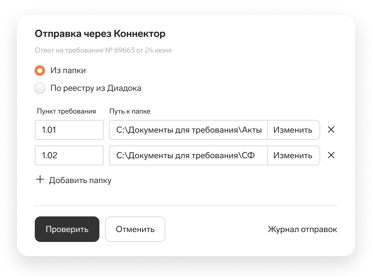
Task: Open the 'Журнал отправок' link
Action: (302, 229)
